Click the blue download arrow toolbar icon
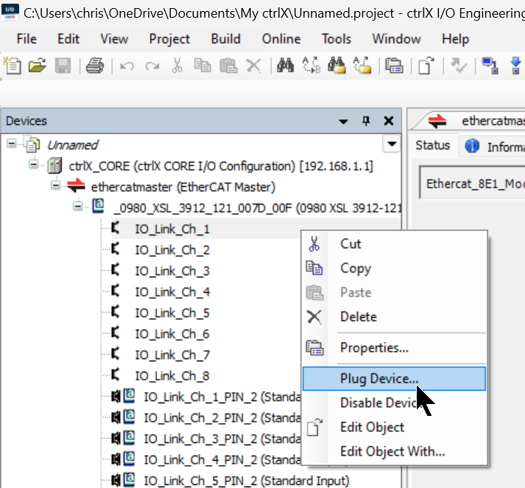Viewport: 525px width, 488px height. point(515,66)
